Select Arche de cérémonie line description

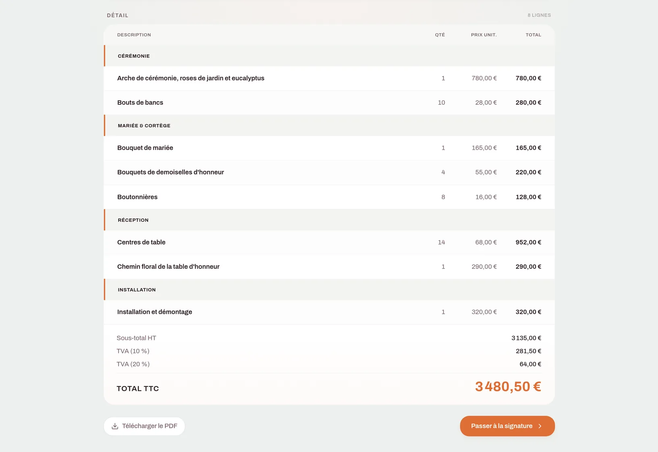(191, 78)
